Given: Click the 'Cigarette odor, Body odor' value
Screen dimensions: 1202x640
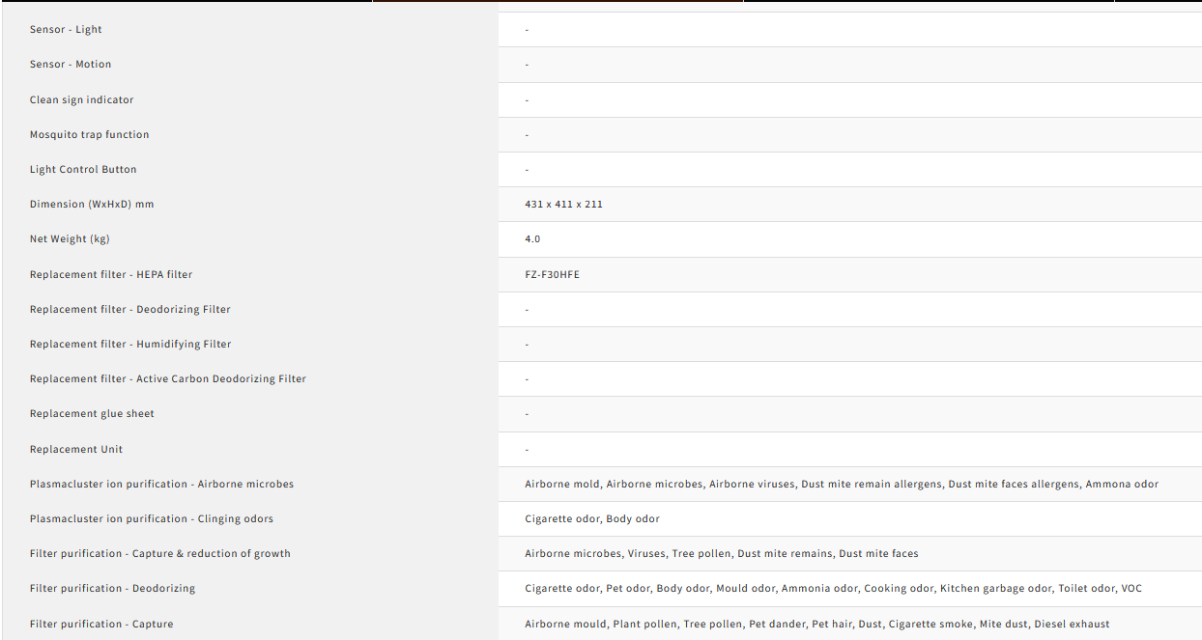Looking at the screenshot, I should coord(591,519).
